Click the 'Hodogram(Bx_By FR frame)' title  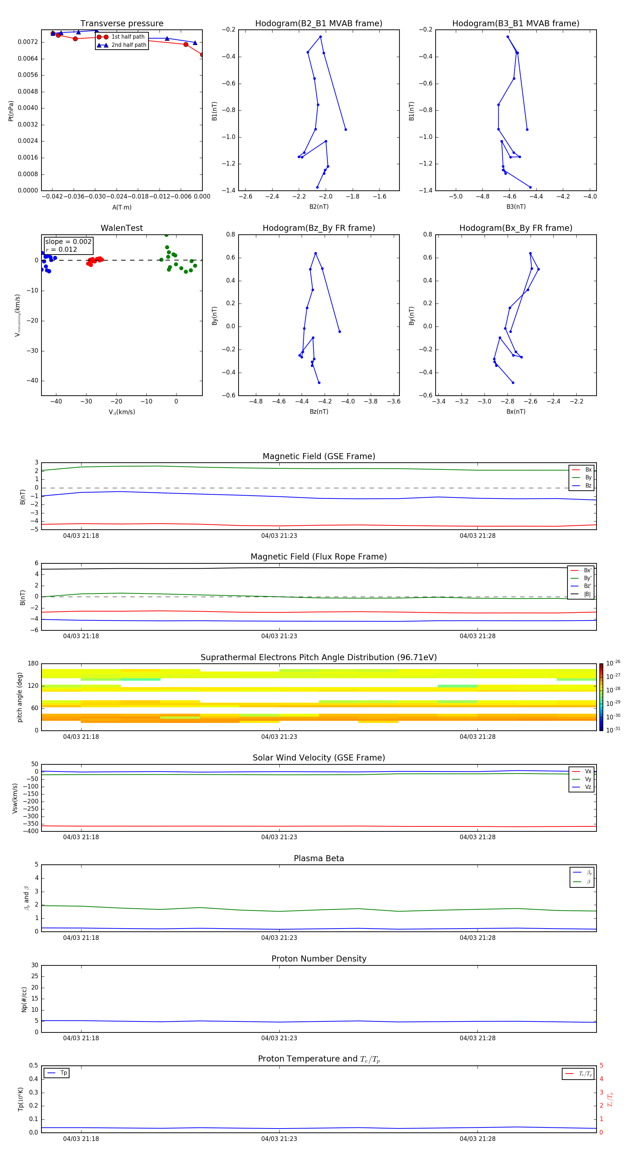click(x=516, y=228)
